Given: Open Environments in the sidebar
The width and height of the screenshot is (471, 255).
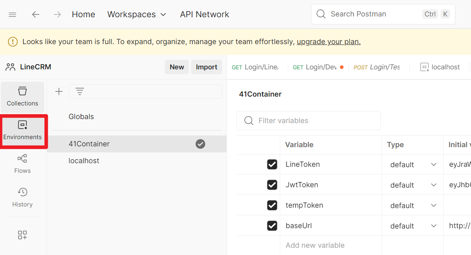Looking at the screenshot, I should pyautogui.click(x=22, y=131).
